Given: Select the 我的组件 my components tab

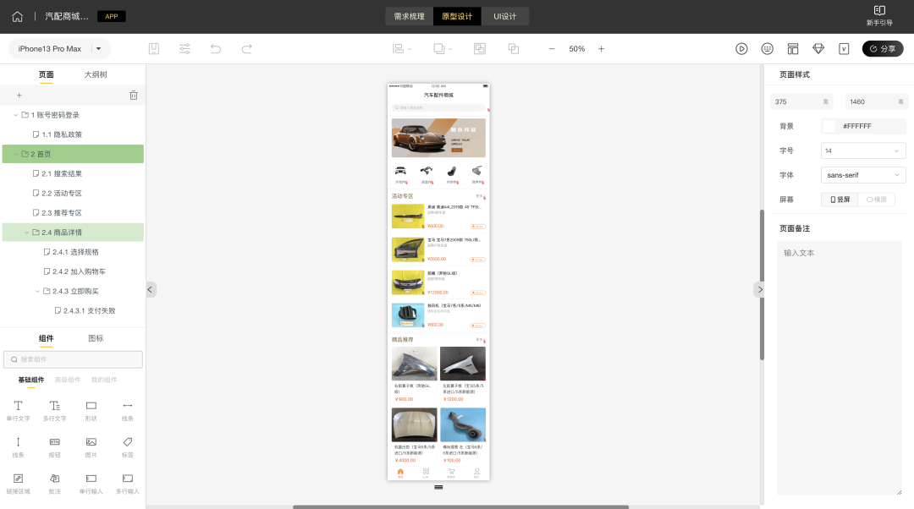Looking at the screenshot, I should (104, 380).
